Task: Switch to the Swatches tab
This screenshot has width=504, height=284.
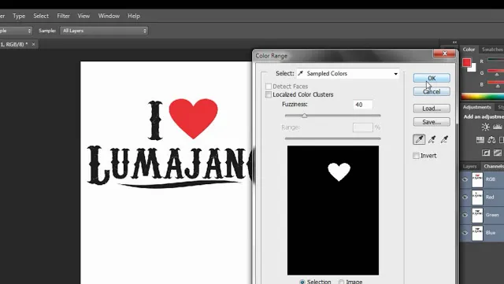Action: (x=492, y=50)
